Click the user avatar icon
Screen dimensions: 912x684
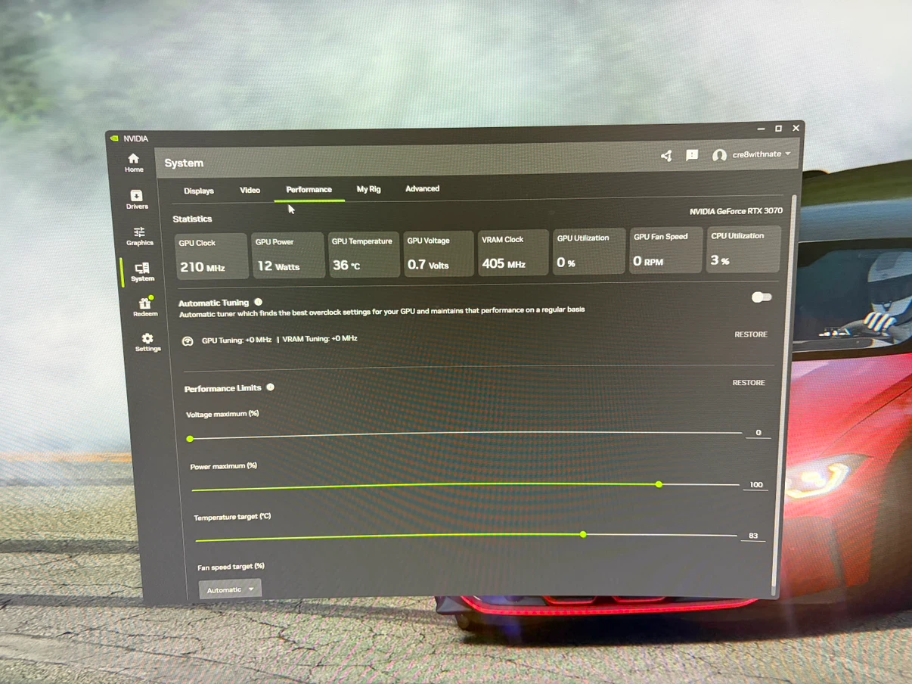coord(719,155)
